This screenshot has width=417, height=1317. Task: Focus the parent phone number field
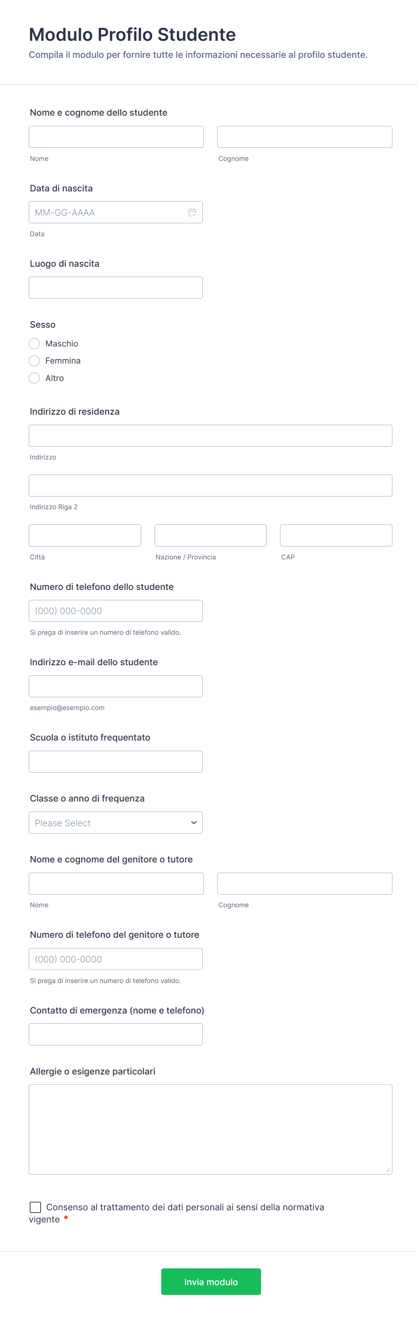[116, 959]
